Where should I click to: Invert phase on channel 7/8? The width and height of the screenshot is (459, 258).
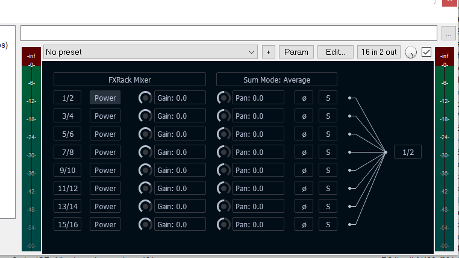point(304,153)
